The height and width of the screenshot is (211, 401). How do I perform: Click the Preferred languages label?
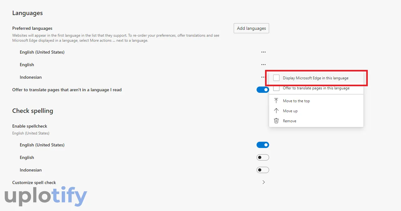tap(32, 28)
